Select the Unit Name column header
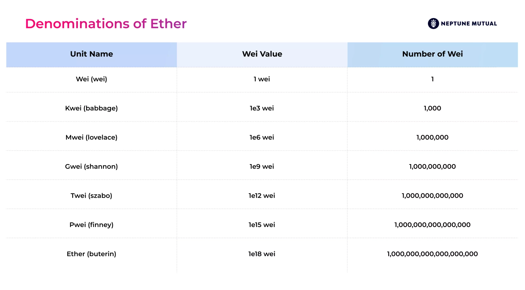Screen dimensions: 525x290 point(92,54)
